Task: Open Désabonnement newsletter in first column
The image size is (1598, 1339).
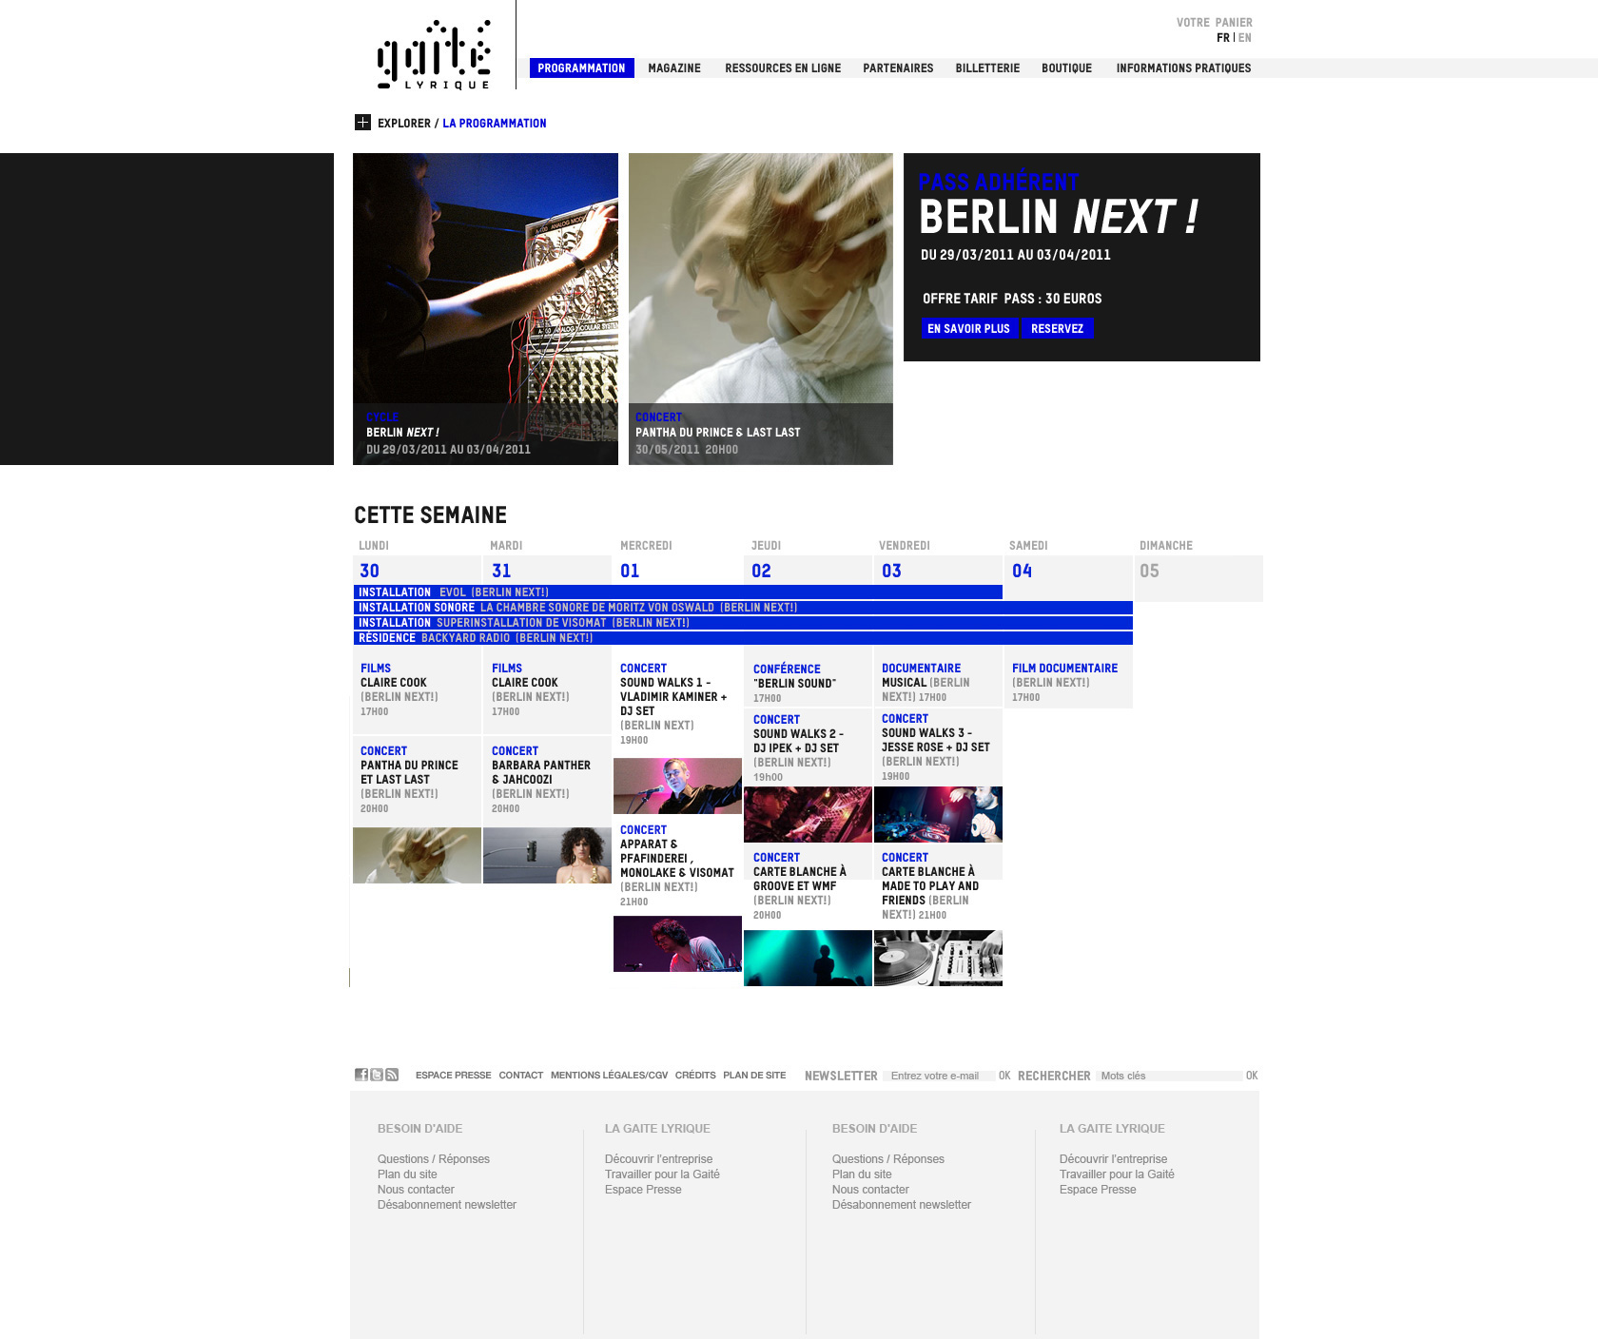Action: tap(447, 1205)
